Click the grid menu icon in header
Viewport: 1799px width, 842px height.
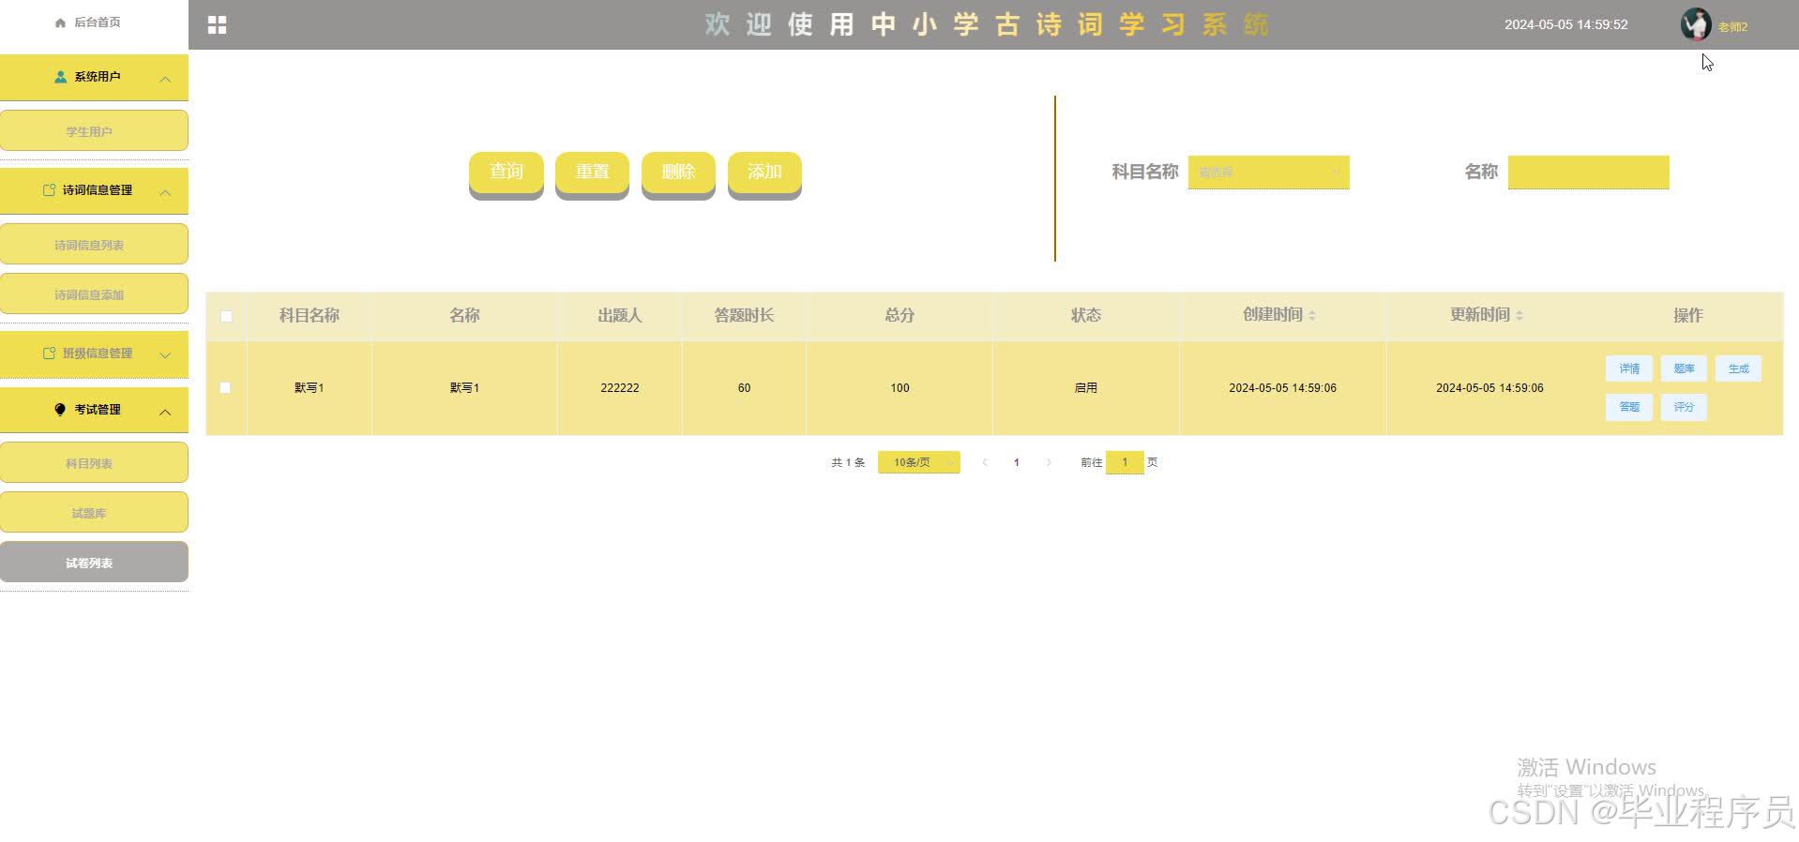[217, 25]
